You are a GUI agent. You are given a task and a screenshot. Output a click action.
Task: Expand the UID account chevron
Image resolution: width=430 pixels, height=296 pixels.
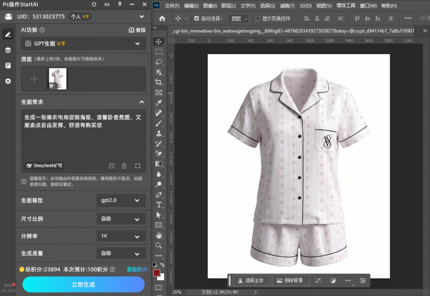click(142, 16)
